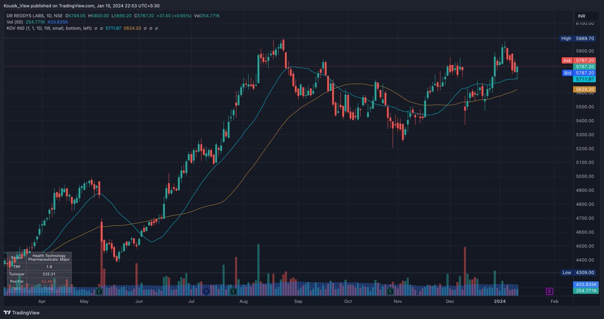This screenshot has height=319, width=604.
Task: Click the Turnover value 232.31 cell
Action: [x=49, y=274]
